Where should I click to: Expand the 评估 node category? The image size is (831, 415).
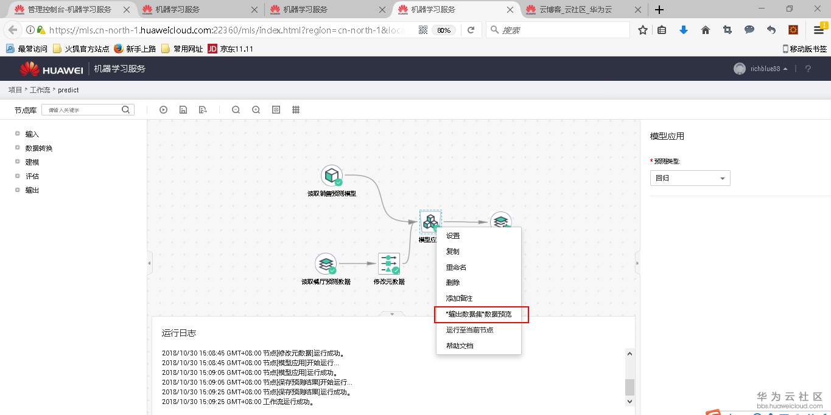(18, 176)
